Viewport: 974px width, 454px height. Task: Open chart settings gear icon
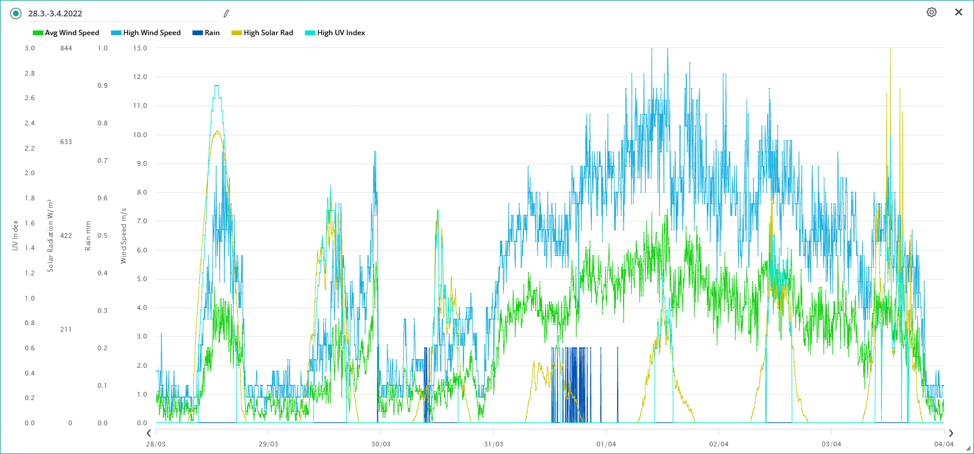[931, 12]
